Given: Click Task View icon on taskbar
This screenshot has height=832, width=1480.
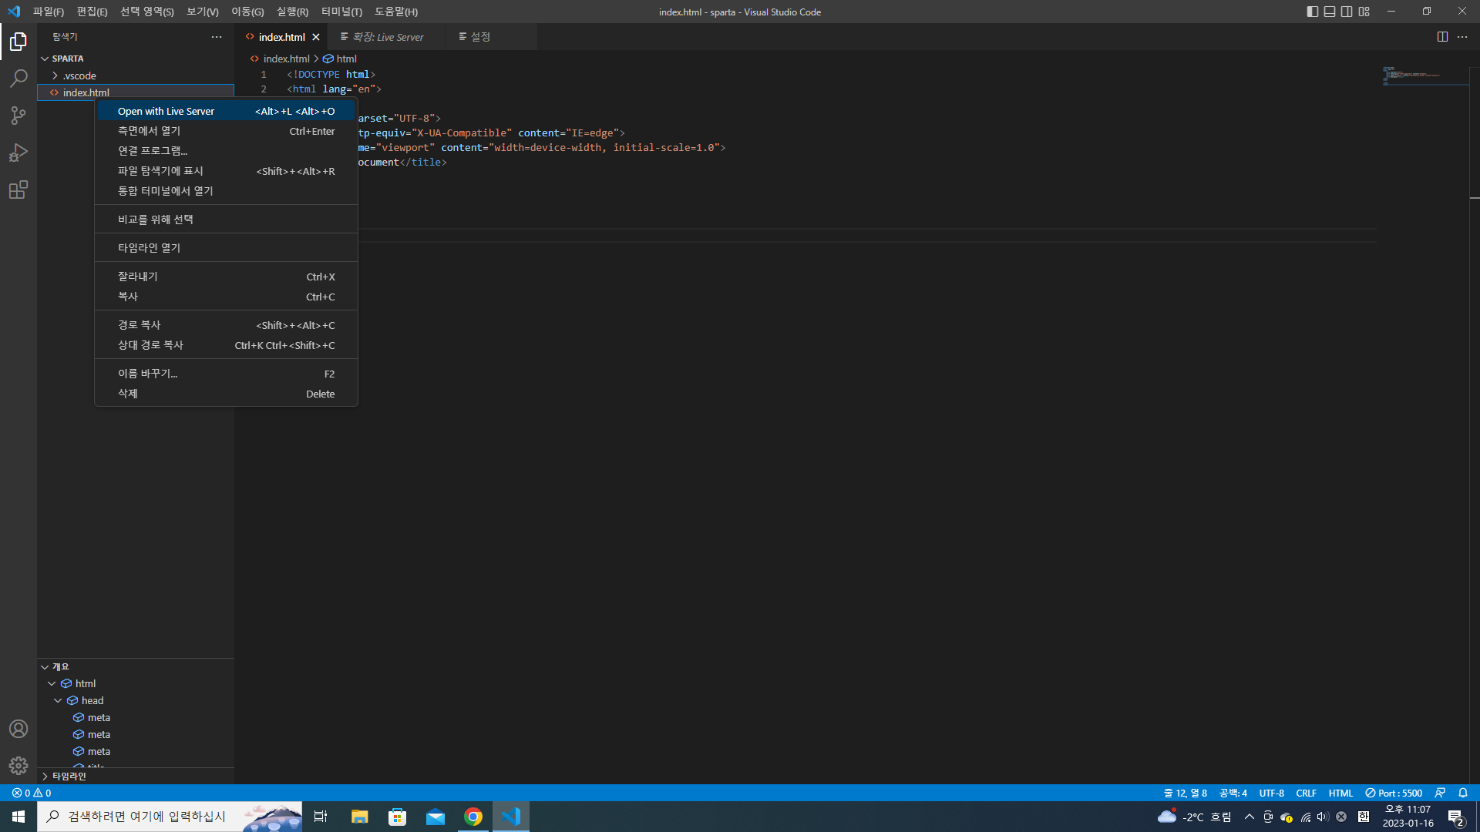Looking at the screenshot, I should point(321,817).
